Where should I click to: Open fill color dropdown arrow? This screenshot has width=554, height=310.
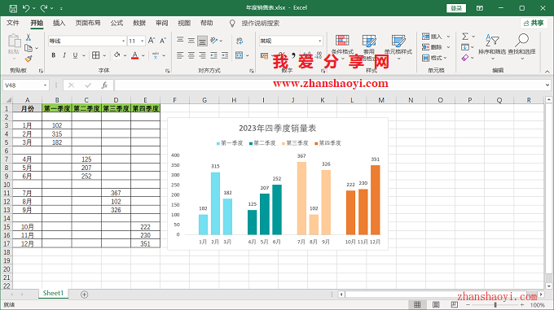125,55
